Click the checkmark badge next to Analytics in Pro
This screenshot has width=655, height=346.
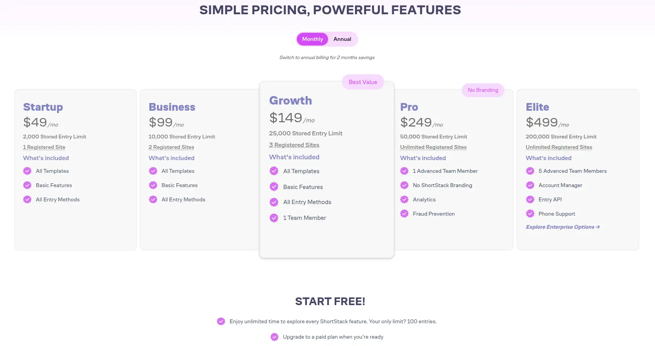pyautogui.click(x=404, y=199)
